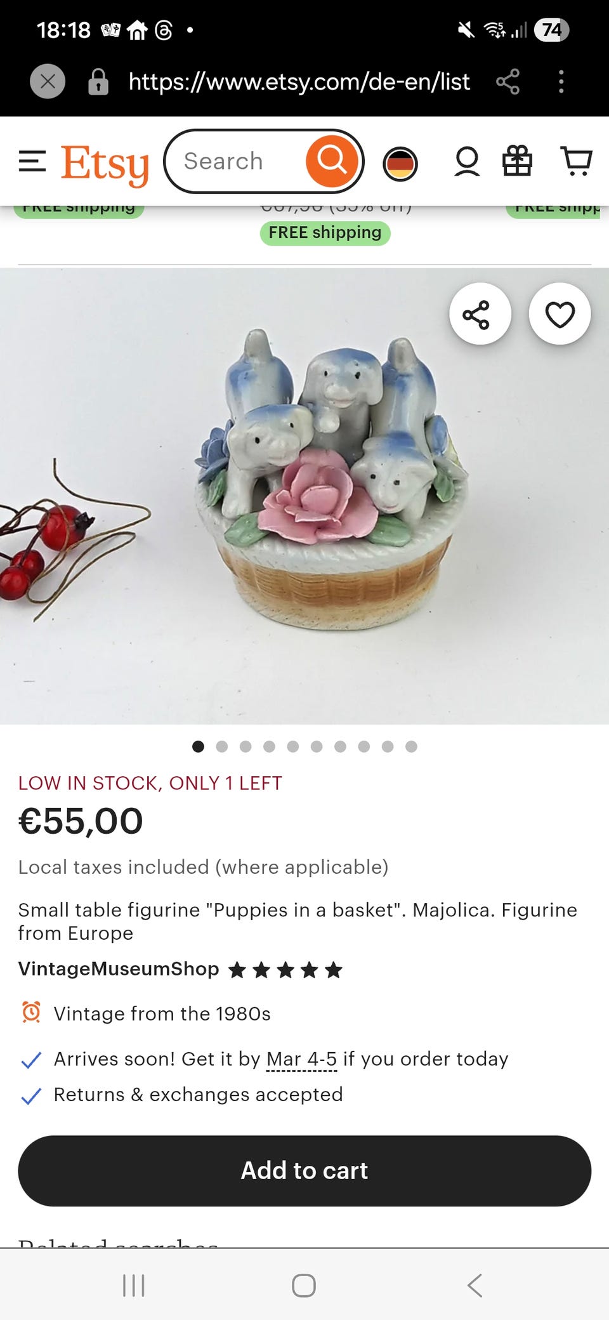Tap the orange search magnifier button
This screenshot has width=609, height=1320.
click(x=332, y=161)
